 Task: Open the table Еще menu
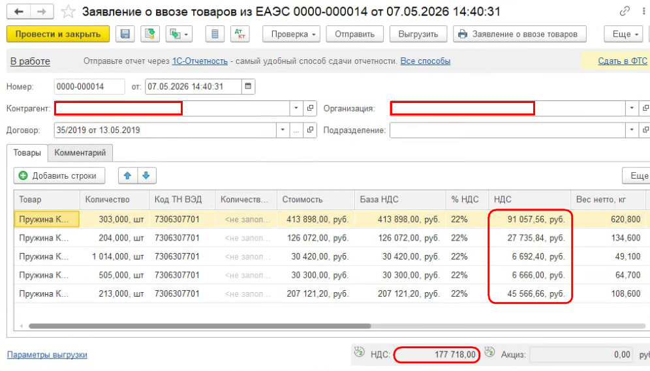coord(637,175)
